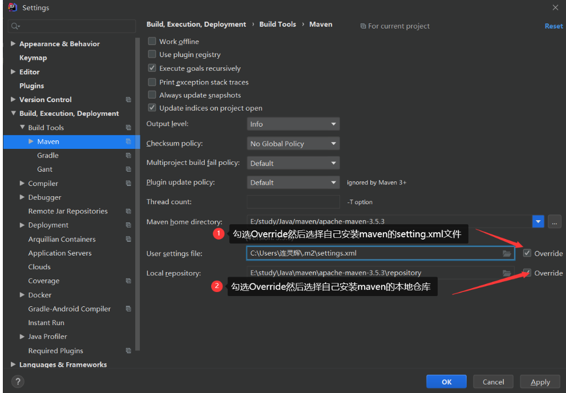566x393 pixels.
Task: Click project-level icon beside Required Plugins
Action: [128, 350]
